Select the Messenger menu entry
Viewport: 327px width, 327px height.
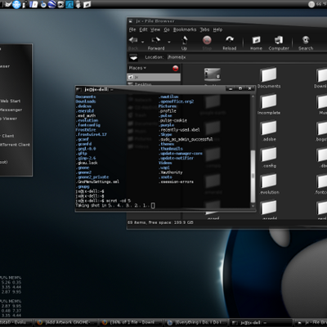coord(11,110)
